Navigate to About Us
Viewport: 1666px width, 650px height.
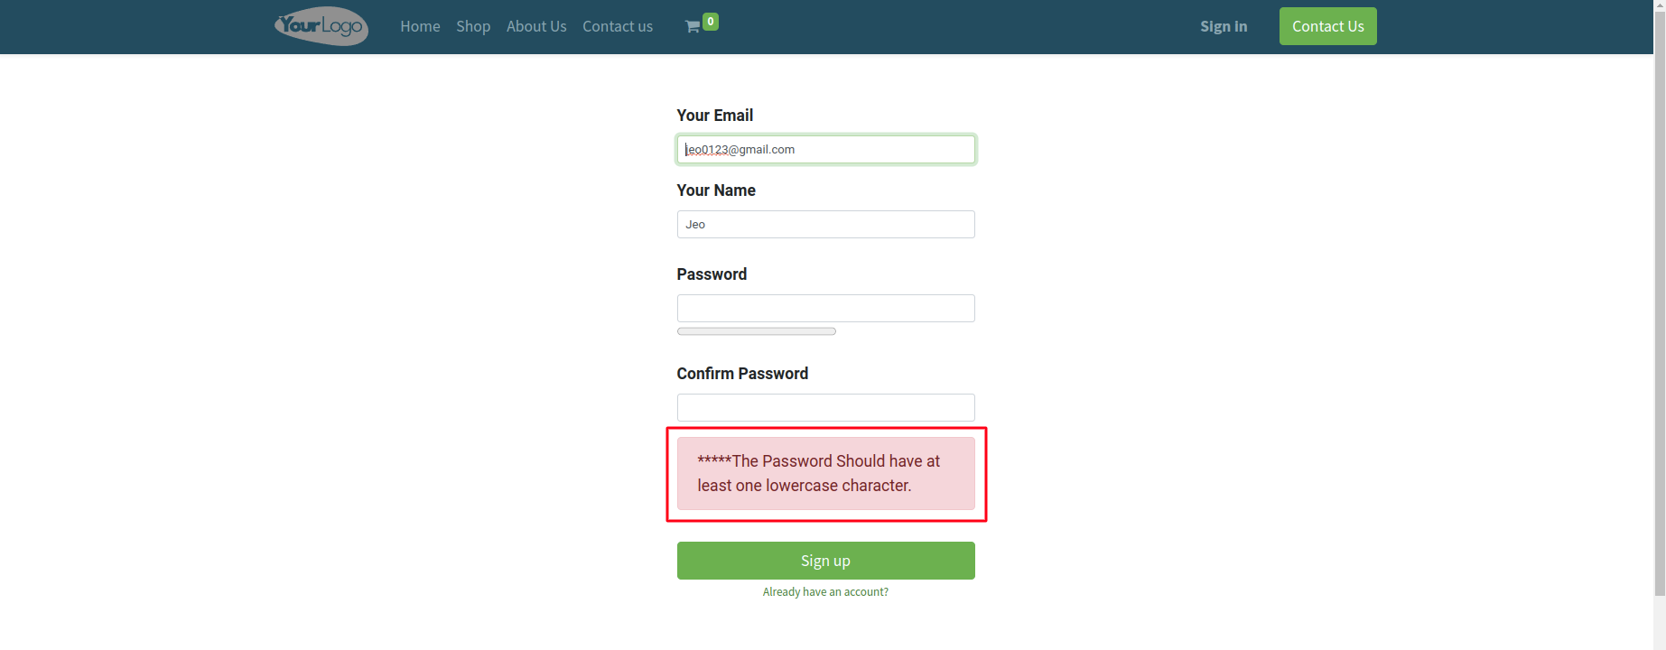pyautogui.click(x=536, y=26)
